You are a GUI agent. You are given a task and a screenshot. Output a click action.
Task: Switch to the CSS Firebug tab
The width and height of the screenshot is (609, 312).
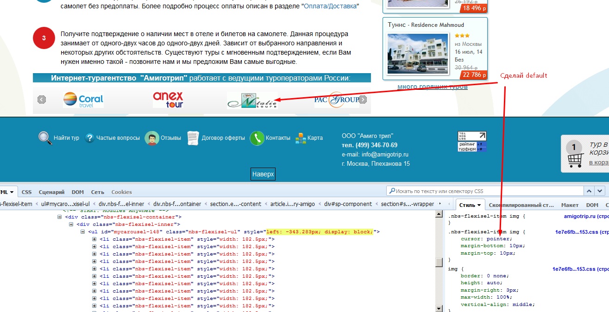pyautogui.click(x=27, y=192)
